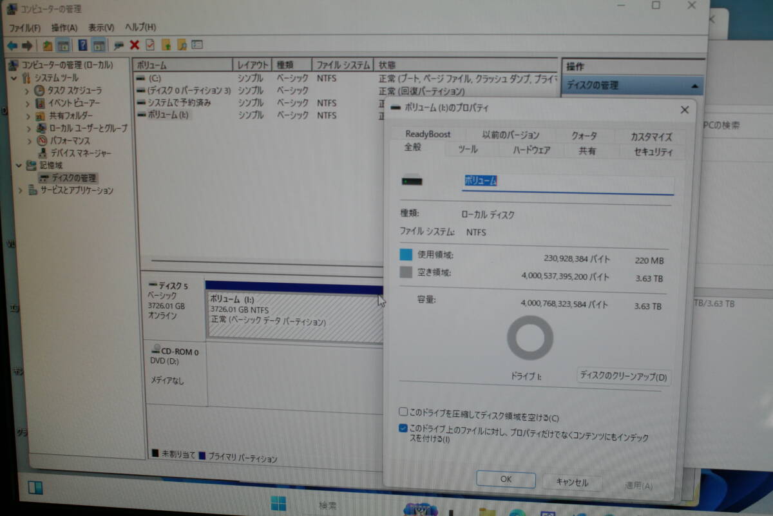
Task: Open the 操作(A) menu
Action: [64, 28]
